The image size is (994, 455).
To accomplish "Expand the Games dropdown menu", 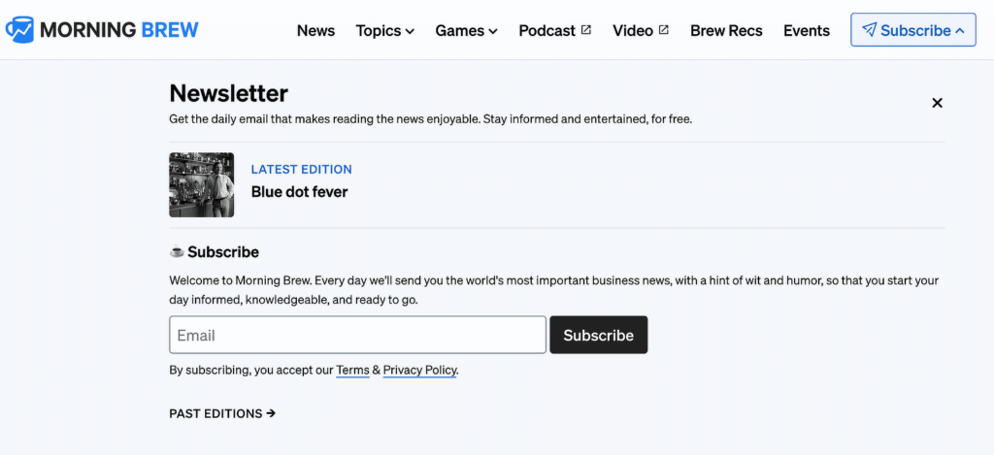I will [466, 30].
